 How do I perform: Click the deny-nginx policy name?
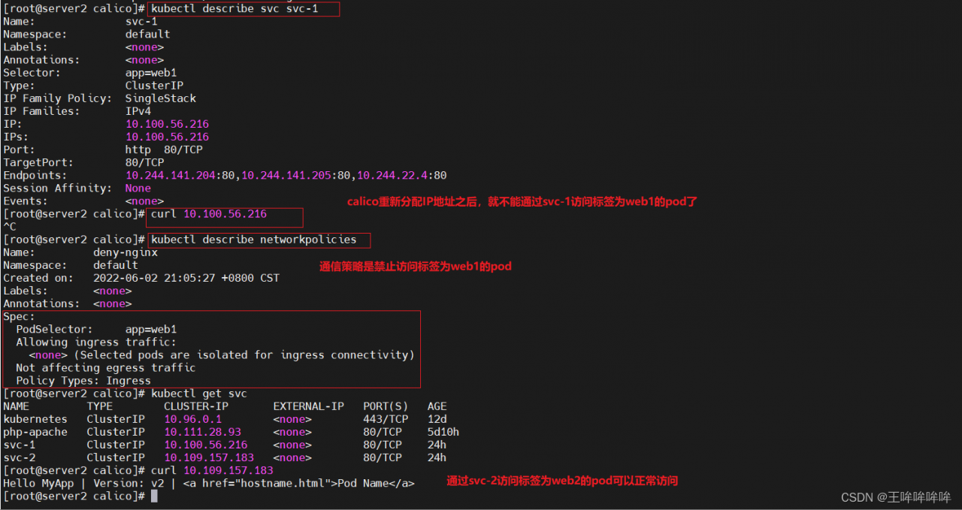click(126, 252)
